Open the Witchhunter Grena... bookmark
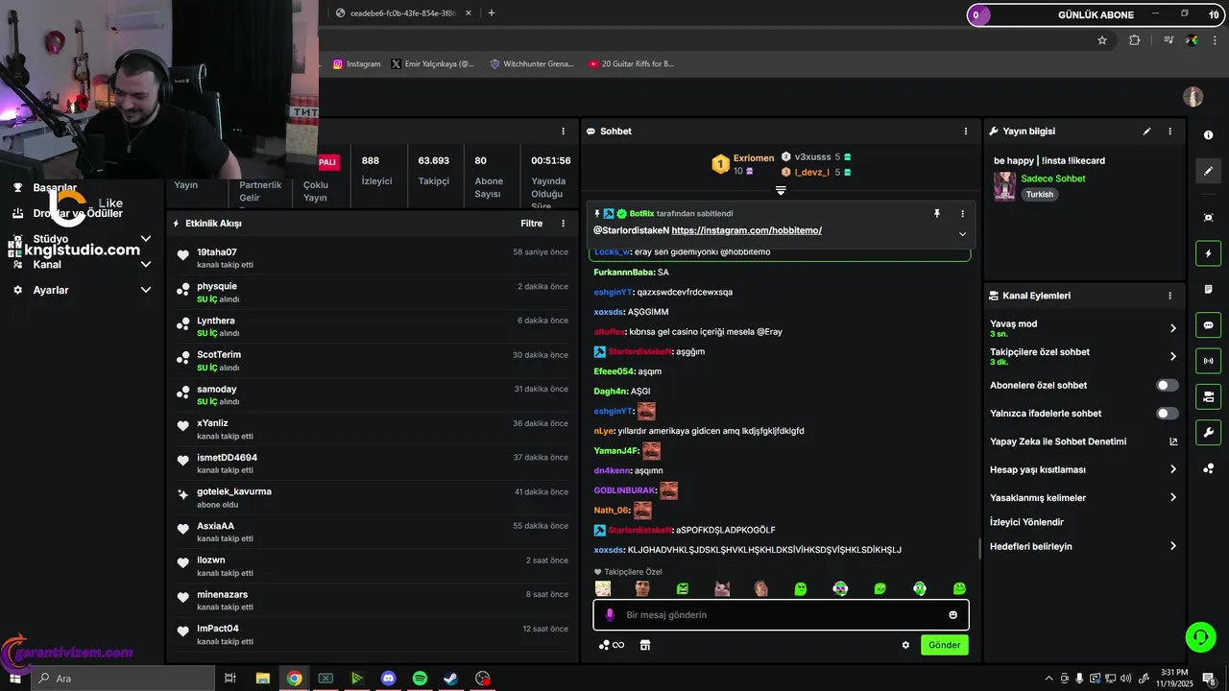1229x691 pixels. [532, 64]
